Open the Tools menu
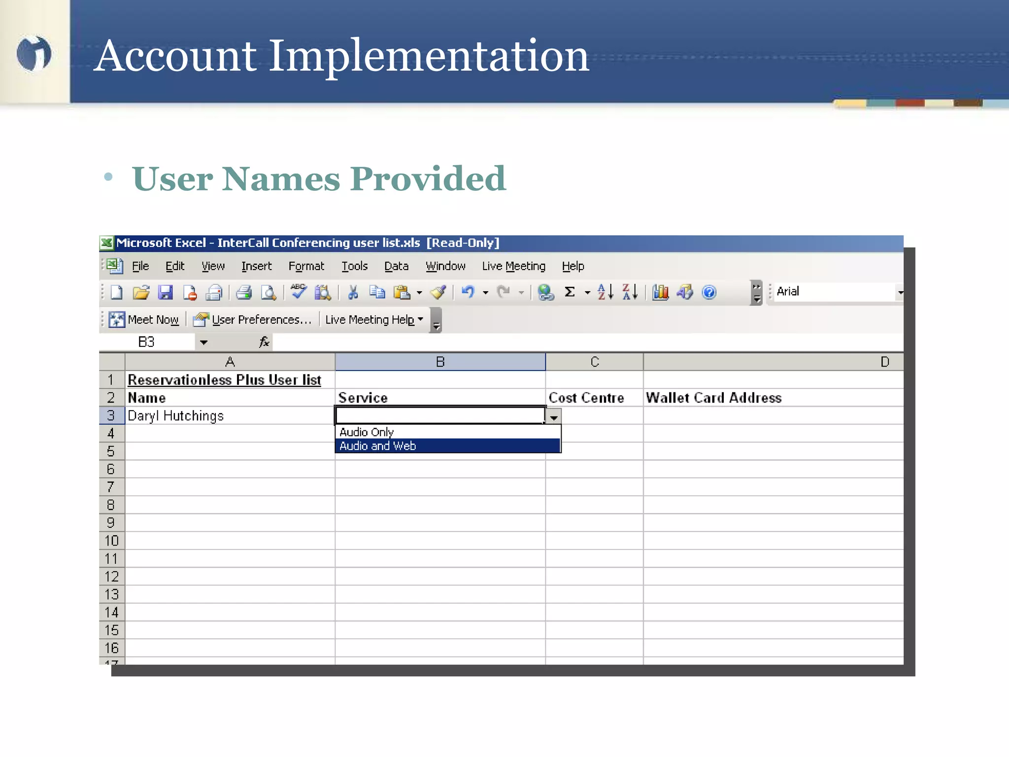Screen dimensions: 1009x757 pyautogui.click(x=354, y=266)
